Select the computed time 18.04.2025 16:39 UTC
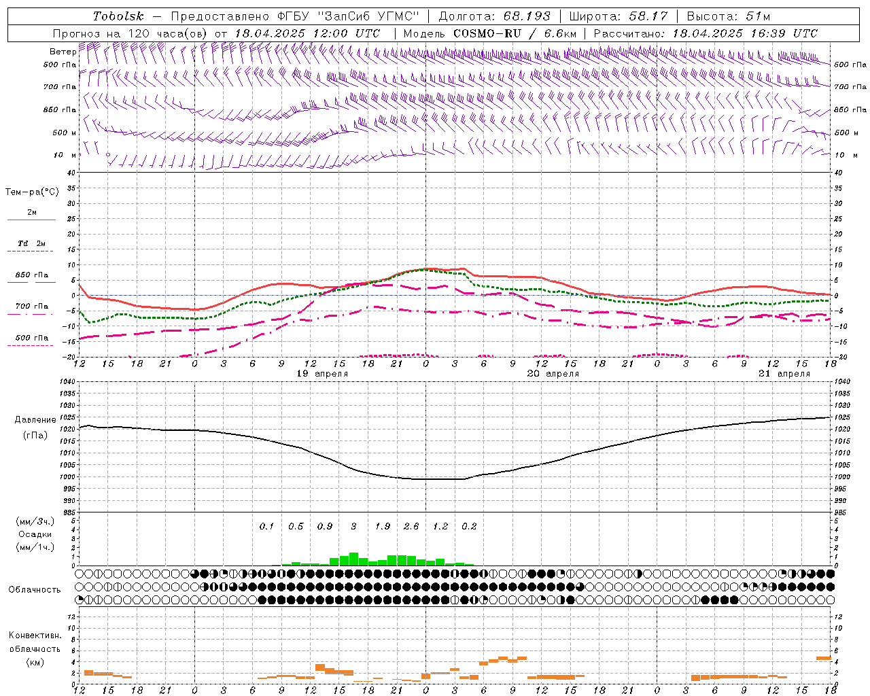 [745, 33]
